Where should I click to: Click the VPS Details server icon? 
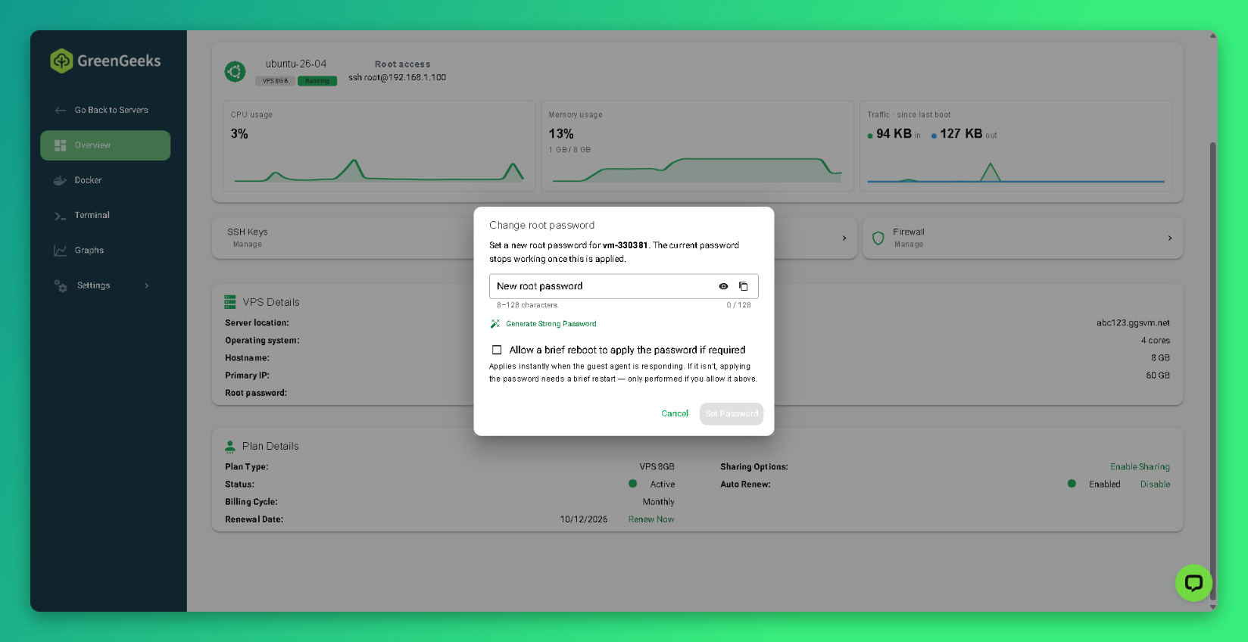230,302
